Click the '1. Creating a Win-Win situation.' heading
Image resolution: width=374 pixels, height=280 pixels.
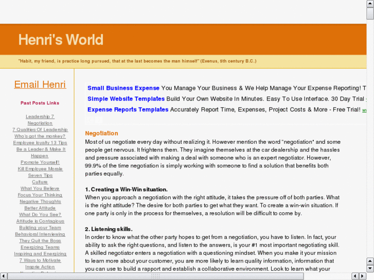(126, 190)
